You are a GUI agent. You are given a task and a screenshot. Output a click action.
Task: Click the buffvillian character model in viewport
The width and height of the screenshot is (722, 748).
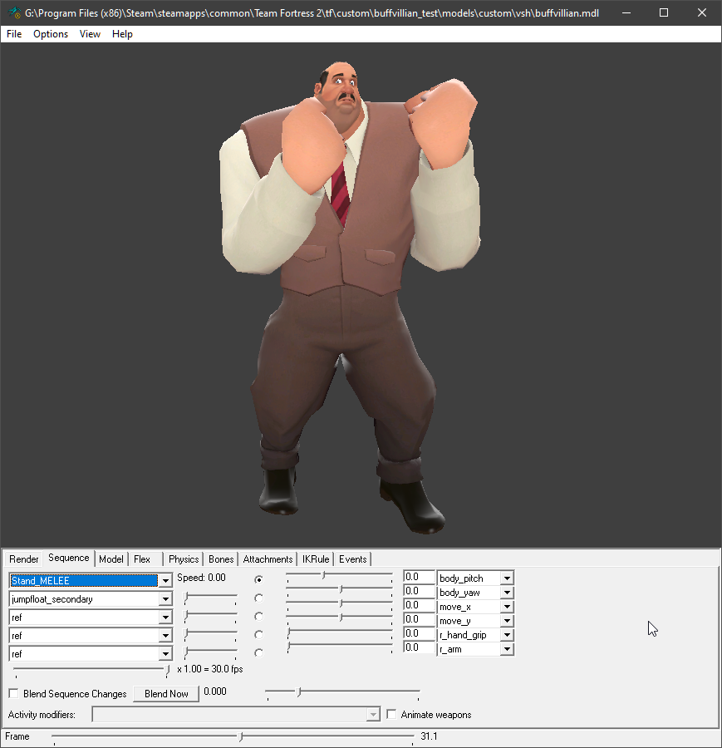pos(350,296)
